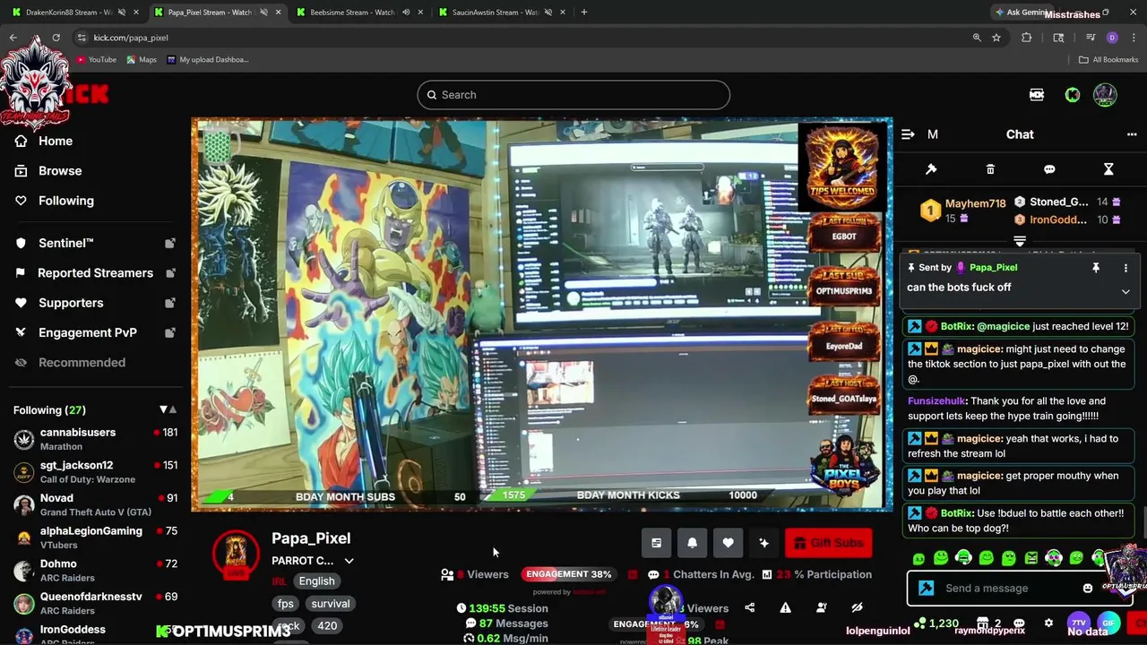Viewport: 1147px width, 645px height.
Task: Open the YouTube bookmark
Action: tap(96, 60)
